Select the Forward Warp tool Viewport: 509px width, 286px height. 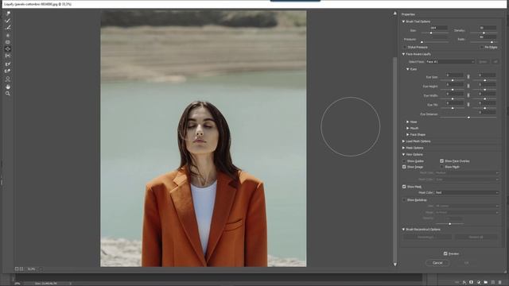(8, 14)
